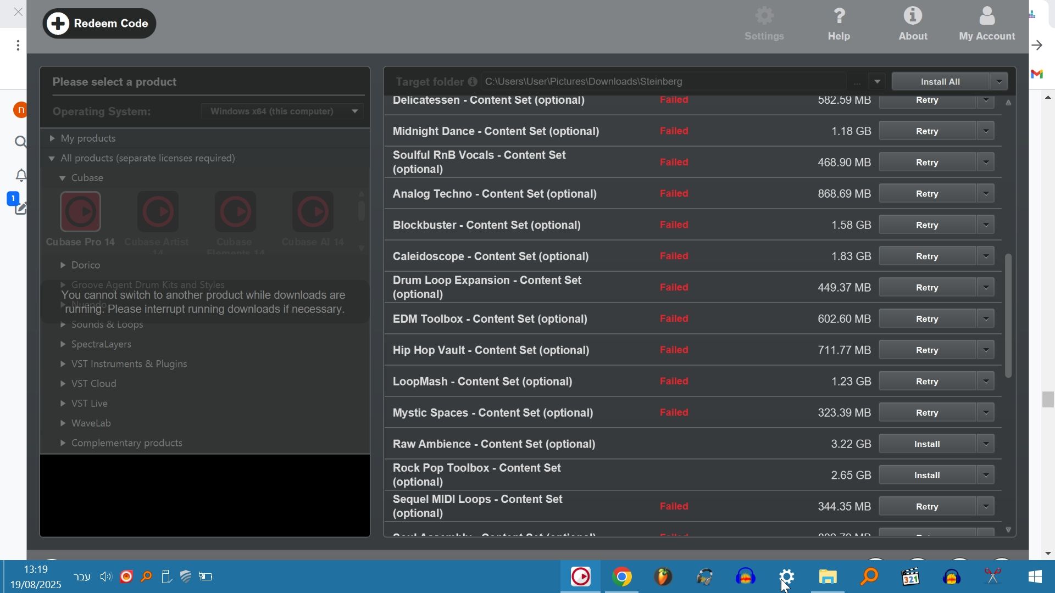Image resolution: width=1055 pixels, height=593 pixels.
Task: Open the Windows Start menu
Action: (1035, 577)
